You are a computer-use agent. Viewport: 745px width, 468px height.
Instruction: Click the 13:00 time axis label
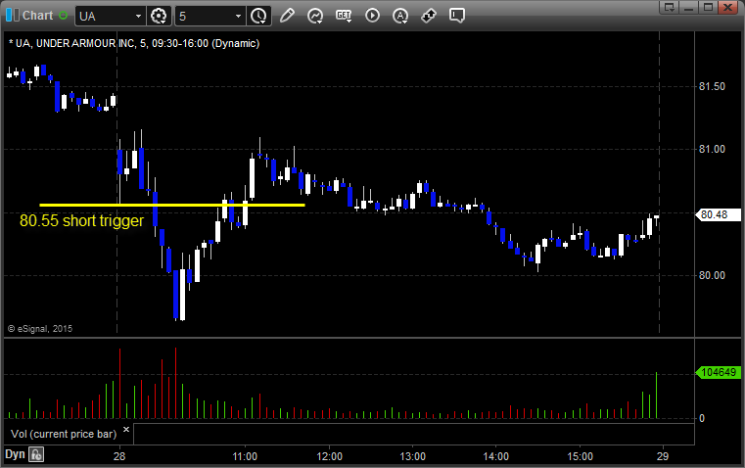pyautogui.click(x=412, y=456)
